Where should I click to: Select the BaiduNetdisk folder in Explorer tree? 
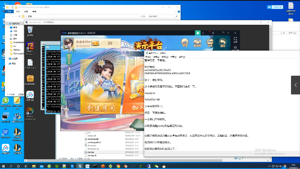coord(17,42)
